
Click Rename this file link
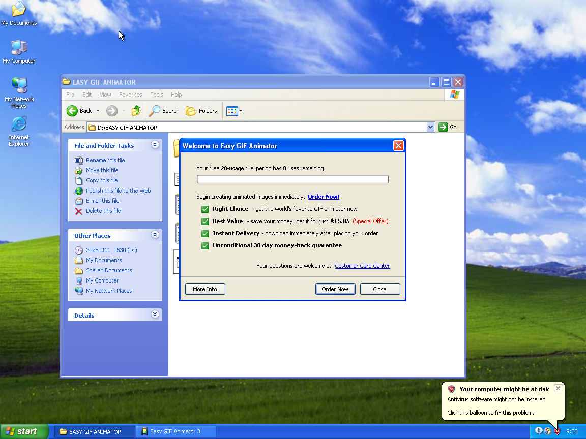pyautogui.click(x=105, y=160)
